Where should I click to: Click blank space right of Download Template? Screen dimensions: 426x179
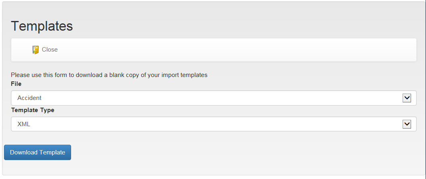coord(245,152)
